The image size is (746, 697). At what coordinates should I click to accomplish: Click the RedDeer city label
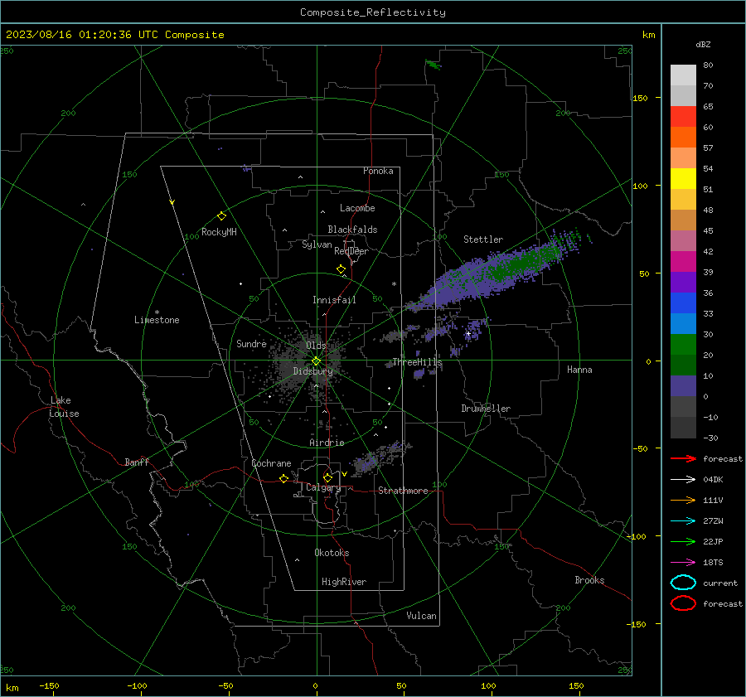click(351, 251)
